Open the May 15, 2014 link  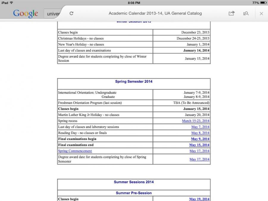coord(199,145)
